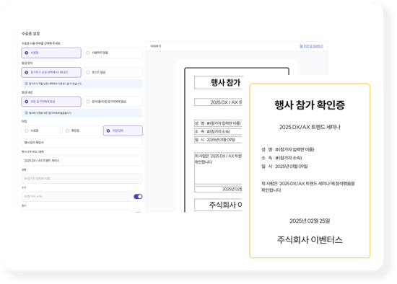397x284 pixels.
Task: Edit the '2025 DX / AX 트렌드 세미나' input
Action: pyautogui.click(x=82, y=161)
